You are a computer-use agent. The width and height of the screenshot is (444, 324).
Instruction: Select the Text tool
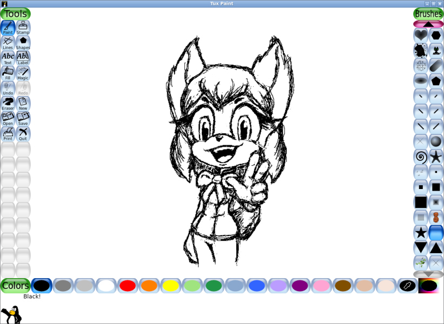click(x=8, y=58)
